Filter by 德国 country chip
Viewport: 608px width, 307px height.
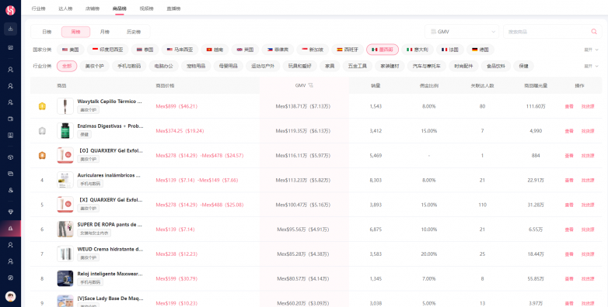tap(480, 50)
